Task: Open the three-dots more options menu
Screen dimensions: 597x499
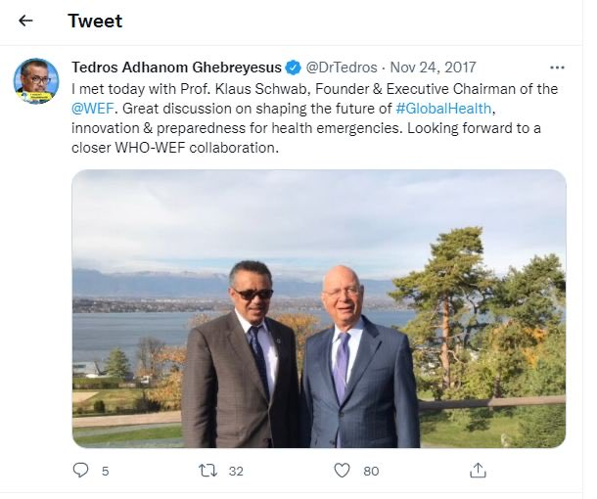Action: [557, 68]
